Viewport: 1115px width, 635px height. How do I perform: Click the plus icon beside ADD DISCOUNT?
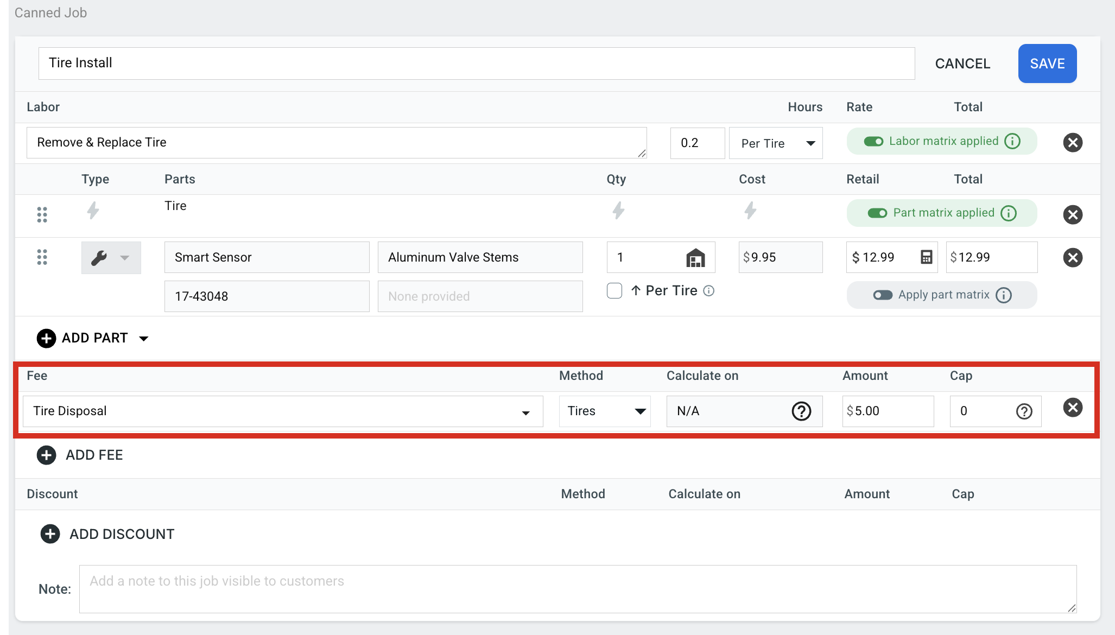click(50, 534)
